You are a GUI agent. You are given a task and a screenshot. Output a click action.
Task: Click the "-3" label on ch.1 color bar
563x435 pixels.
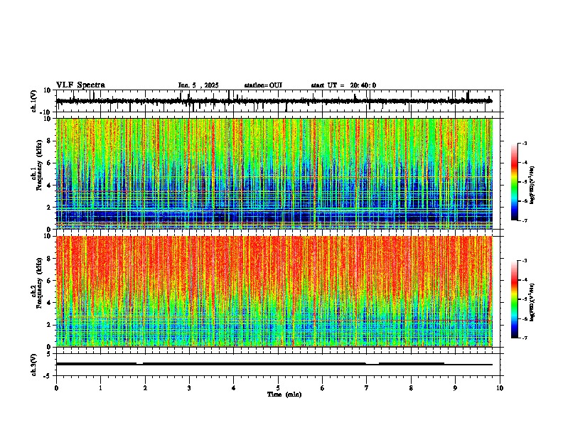point(524,143)
